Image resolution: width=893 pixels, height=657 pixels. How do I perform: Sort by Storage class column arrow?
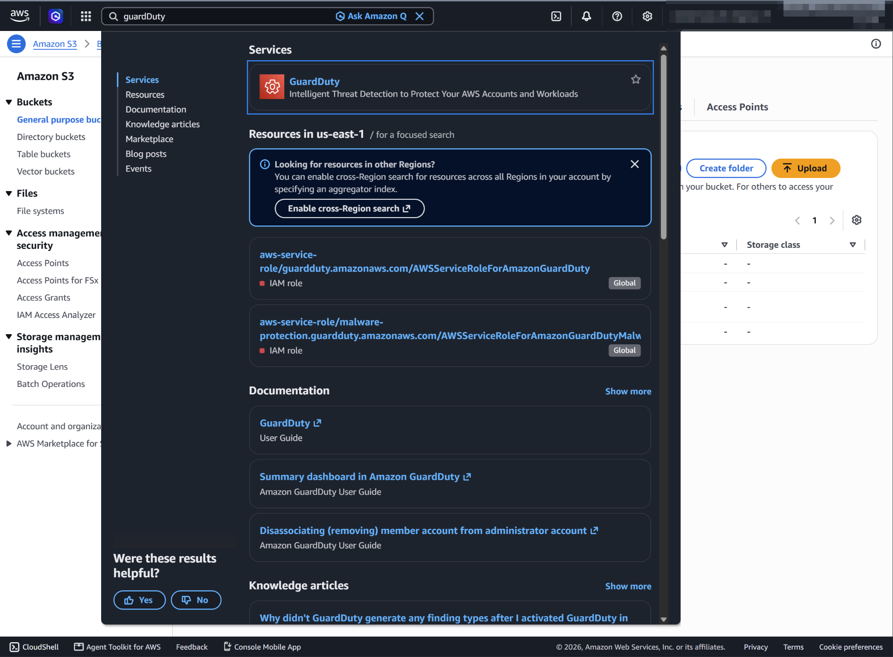tap(853, 245)
